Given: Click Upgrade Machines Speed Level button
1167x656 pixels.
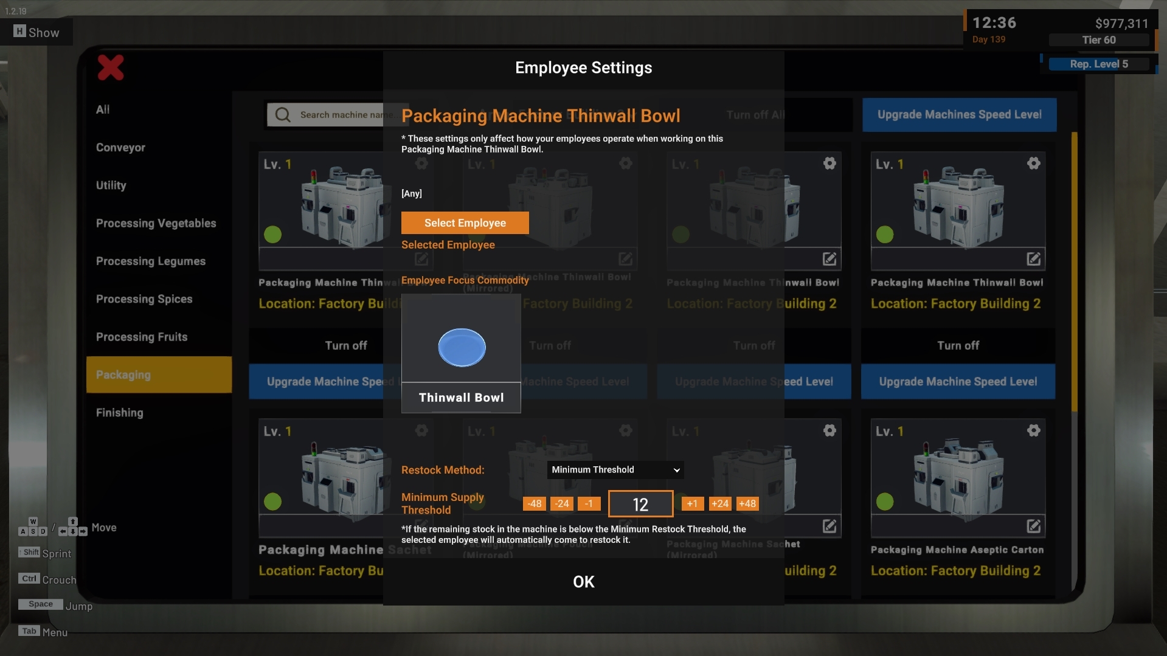Looking at the screenshot, I should tap(959, 115).
